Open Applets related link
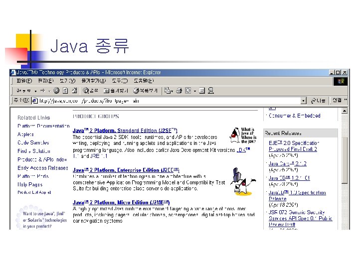 point(25,134)
